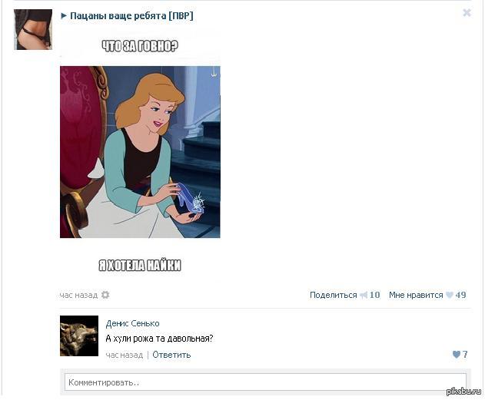This screenshot has width=485, height=400.
Task: Click Ответить under the comment
Action: point(171,355)
